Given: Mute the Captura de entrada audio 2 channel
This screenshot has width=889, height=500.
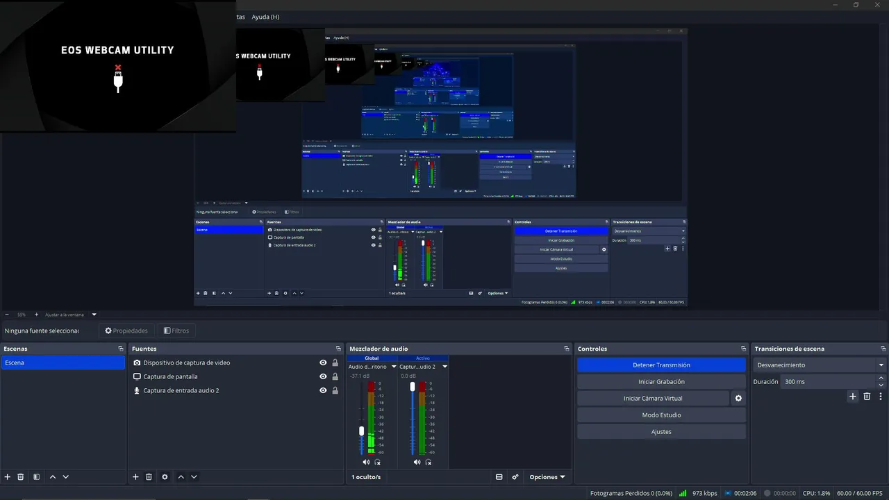Looking at the screenshot, I should [x=417, y=462].
